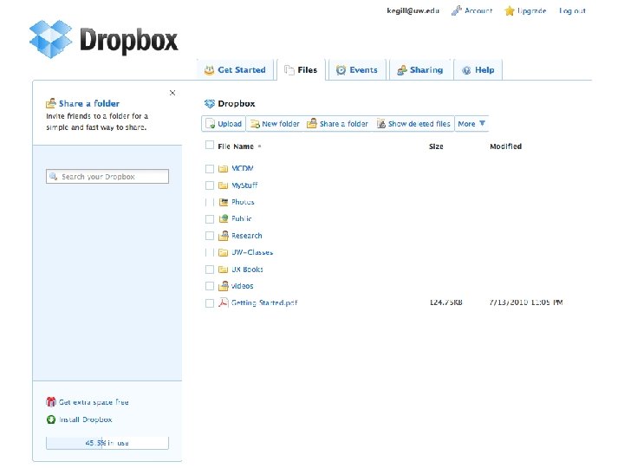
Task: Check the MCDM folder checkbox
Action: click(x=210, y=169)
